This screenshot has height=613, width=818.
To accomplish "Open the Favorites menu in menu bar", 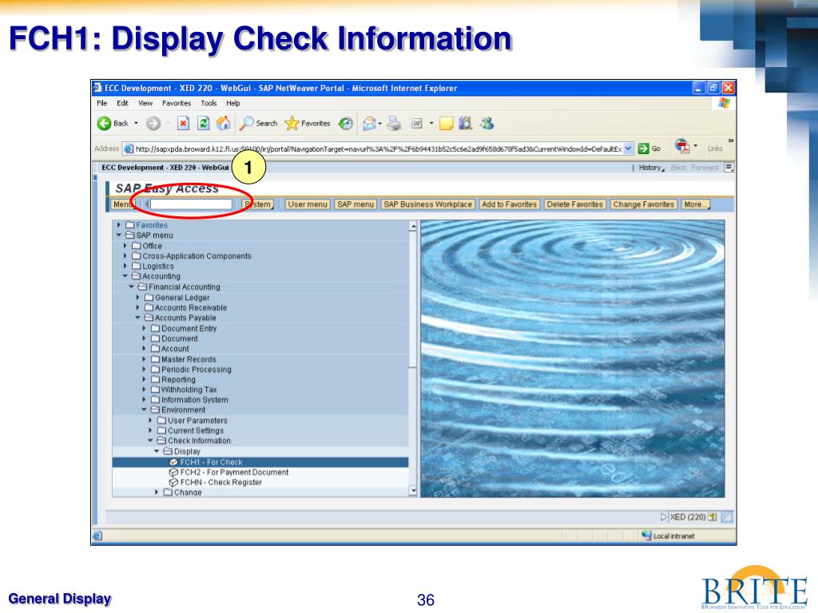I will [x=177, y=103].
